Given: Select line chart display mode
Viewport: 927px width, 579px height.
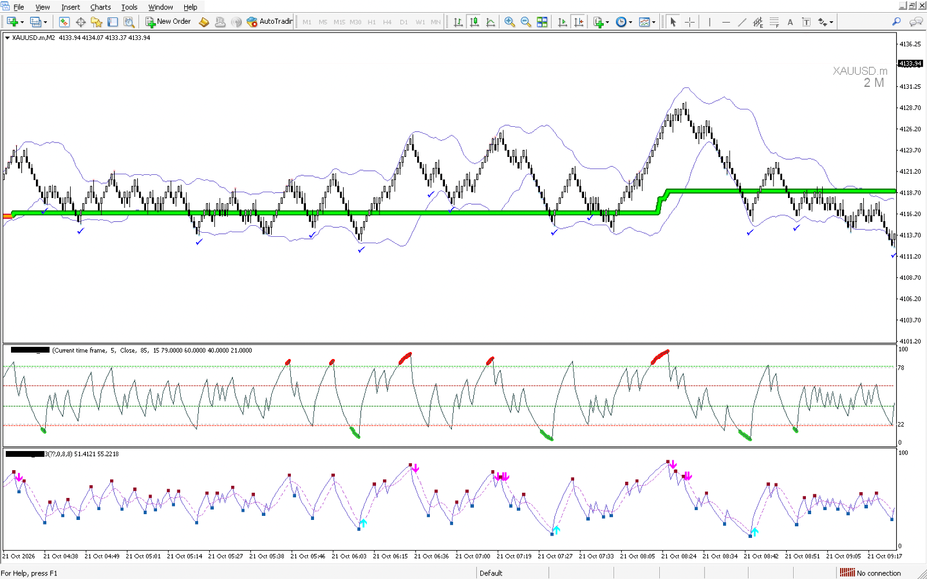Looking at the screenshot, I should tap(491, 22).
